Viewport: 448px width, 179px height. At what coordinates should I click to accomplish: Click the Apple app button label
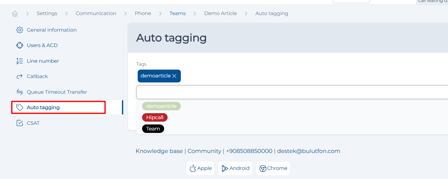click(x=204, y=169)
